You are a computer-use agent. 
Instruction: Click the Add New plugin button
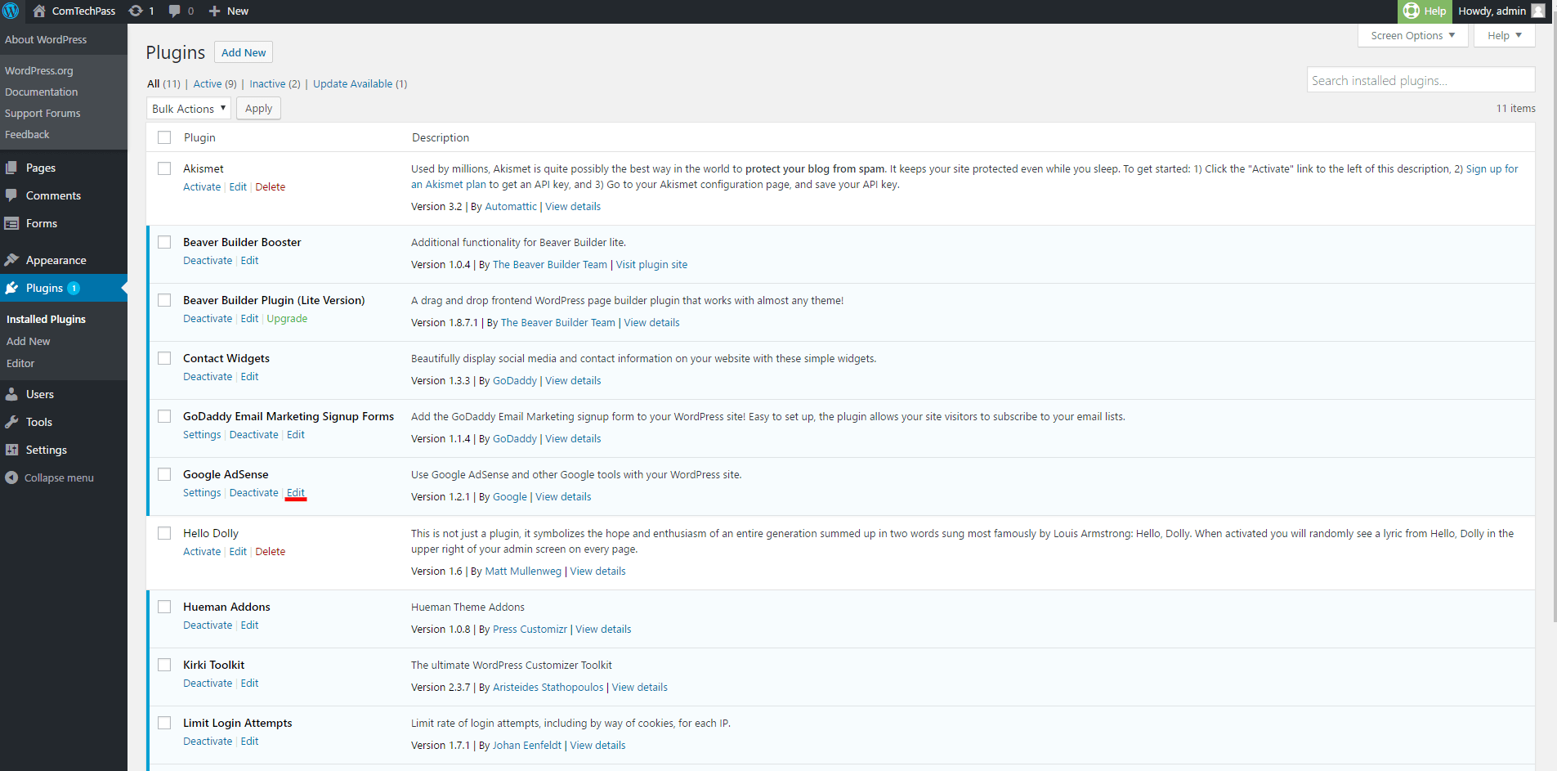pyautogui.click(x=244, y=53)
